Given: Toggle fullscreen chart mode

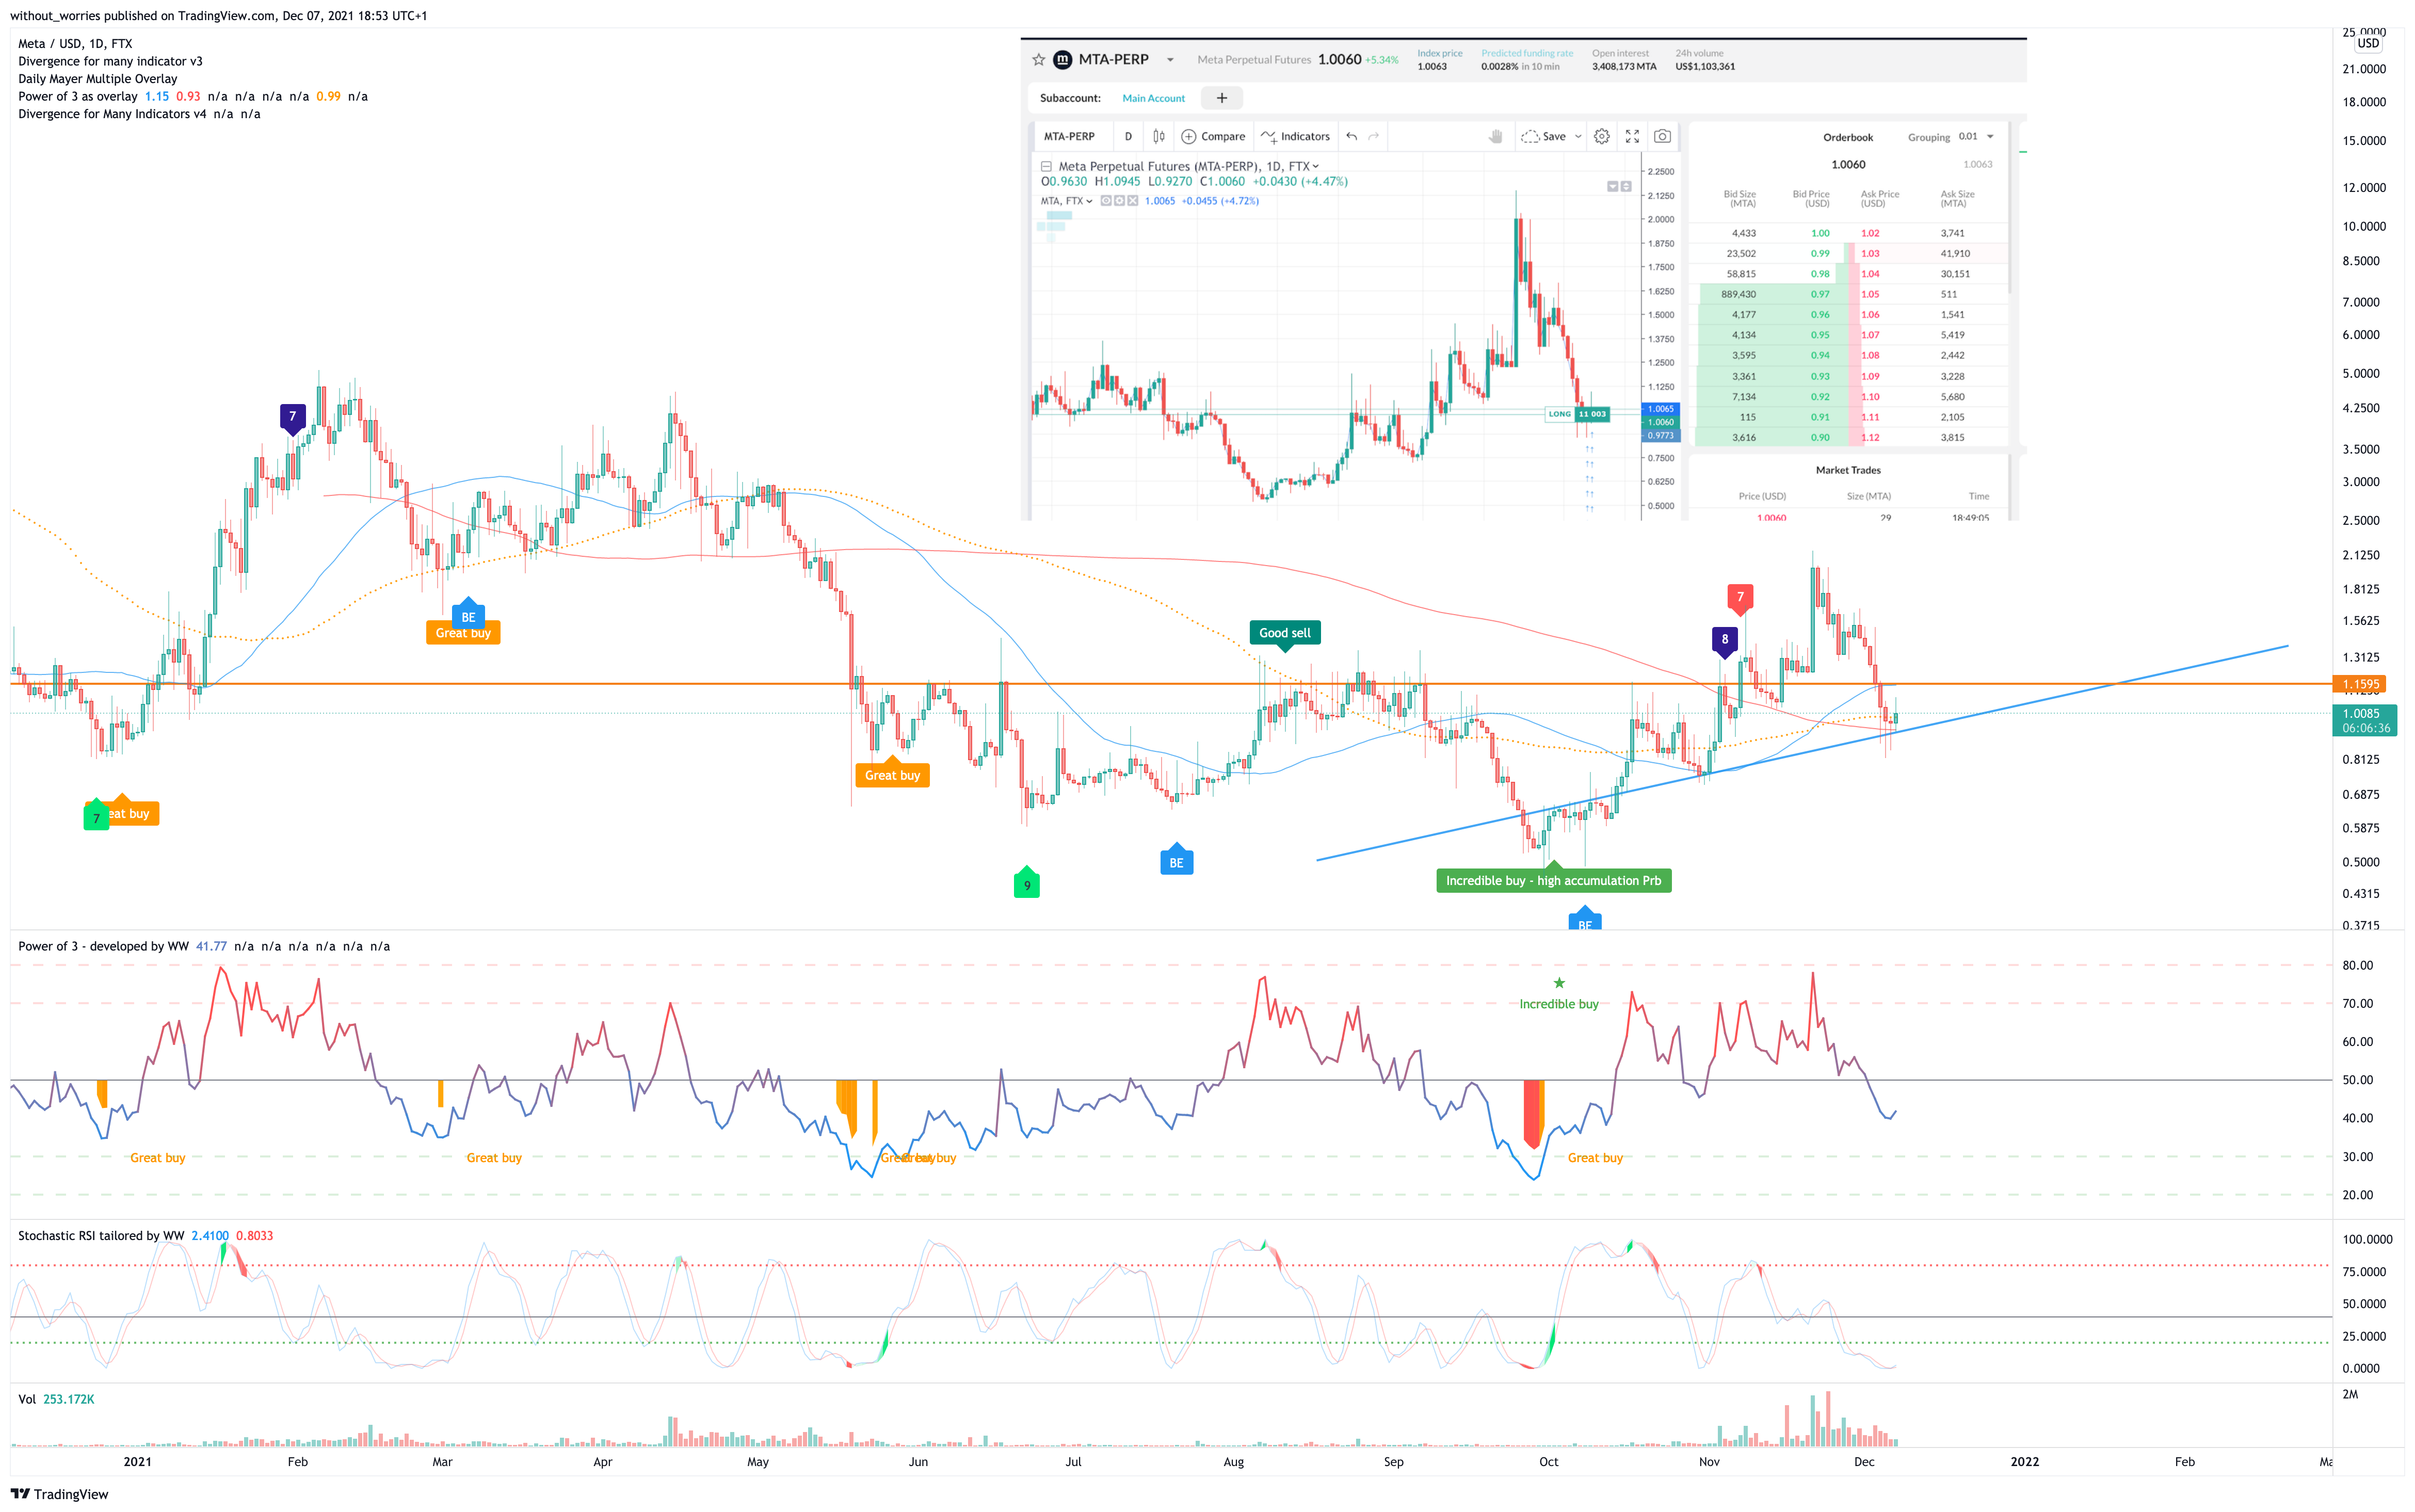Looking at the screenshot, I should coord(1632,136).
